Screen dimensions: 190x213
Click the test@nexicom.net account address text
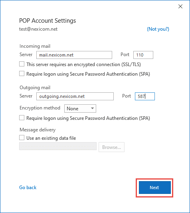38,29
